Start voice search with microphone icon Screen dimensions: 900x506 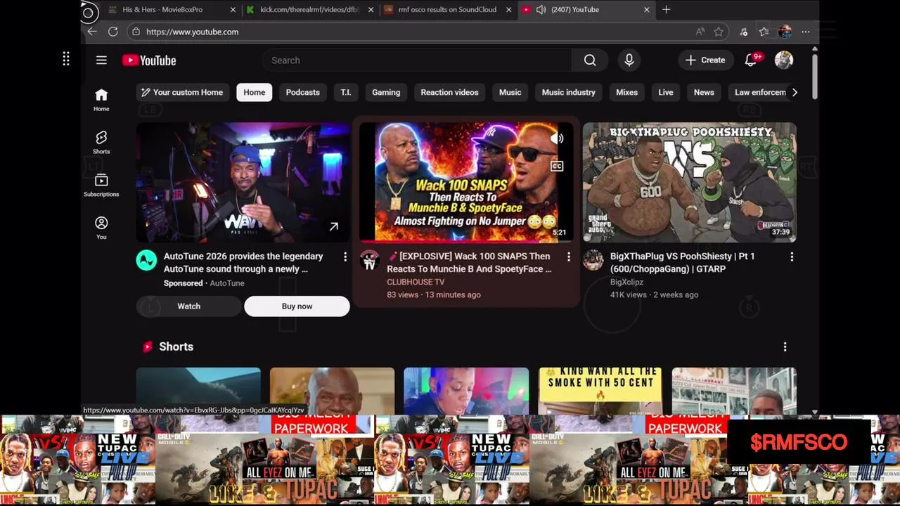(629, 60)
